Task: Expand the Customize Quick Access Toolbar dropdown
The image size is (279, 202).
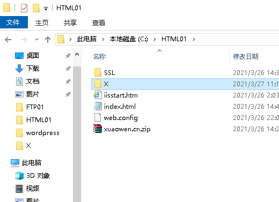Action: 46,9
